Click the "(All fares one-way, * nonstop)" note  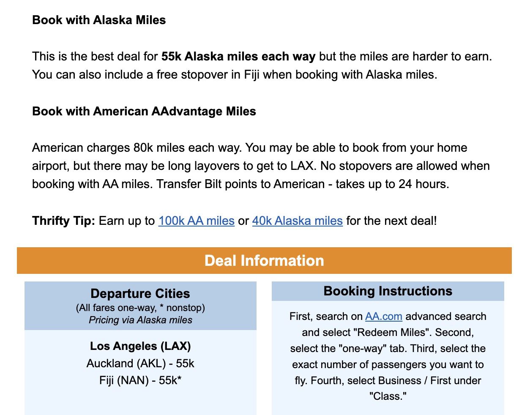click(140, 308)
